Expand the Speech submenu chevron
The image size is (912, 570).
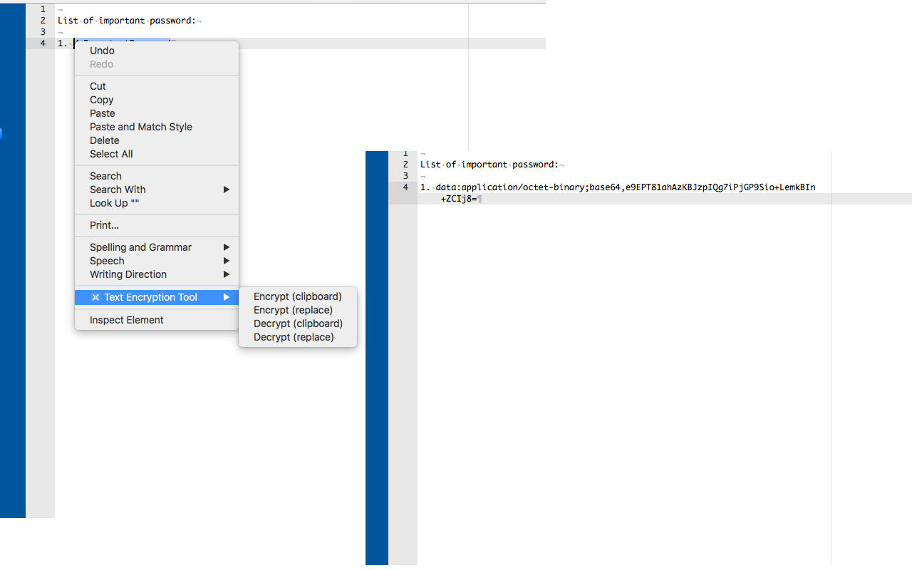(x=226, y=261)
